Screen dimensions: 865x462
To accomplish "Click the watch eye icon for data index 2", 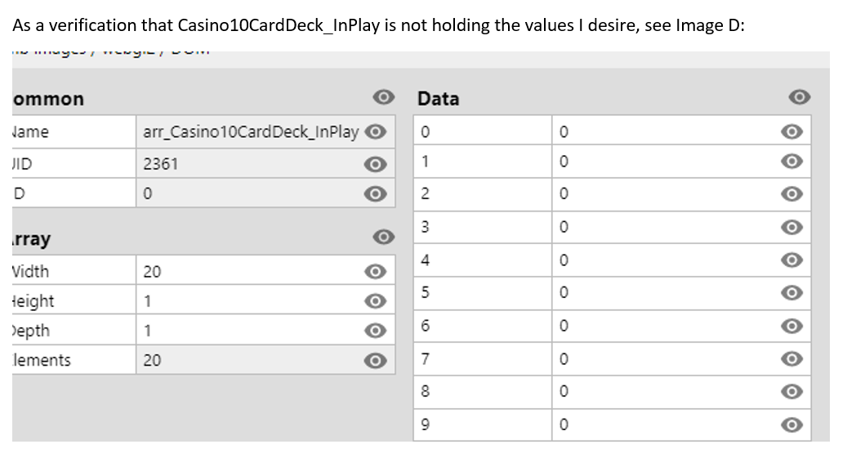I will [x=791, y=194].
